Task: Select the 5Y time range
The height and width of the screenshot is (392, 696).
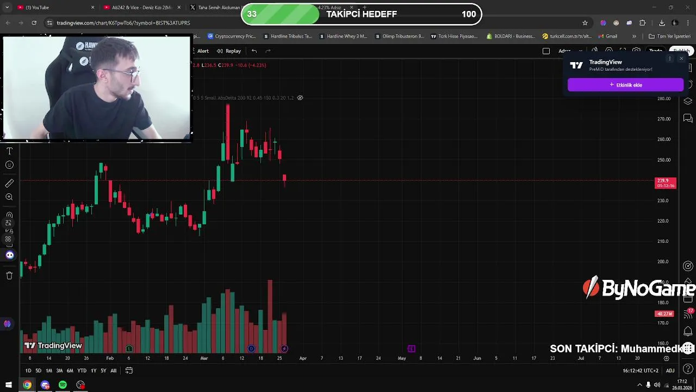Action: click(103, 370)
